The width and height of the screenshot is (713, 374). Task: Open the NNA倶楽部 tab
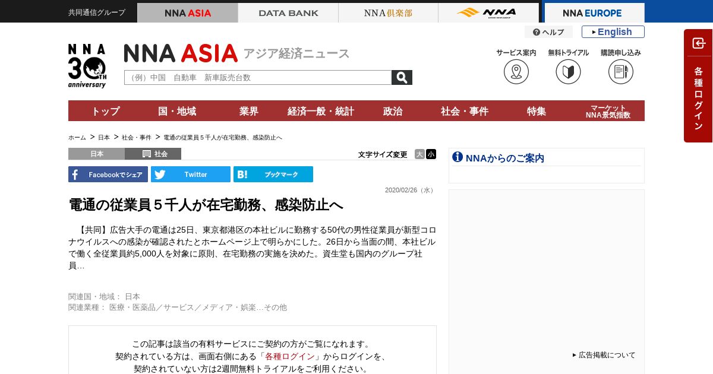click(388, 12)
